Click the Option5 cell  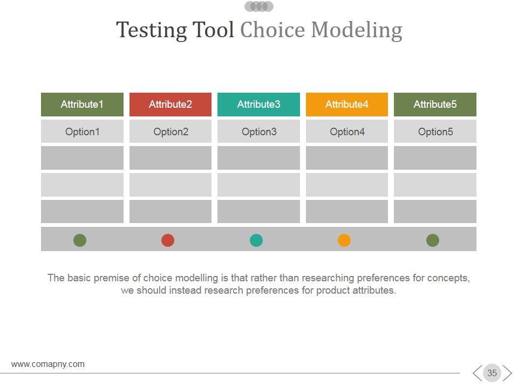[435, 131]
